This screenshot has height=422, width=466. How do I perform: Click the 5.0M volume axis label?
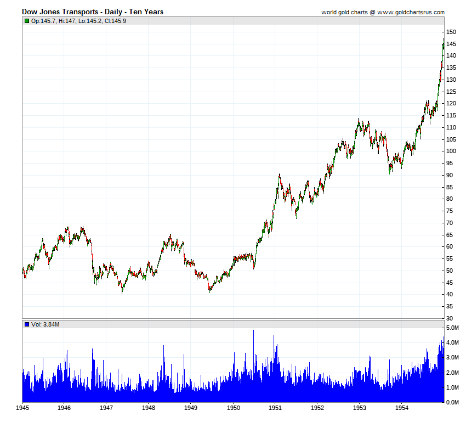pos(453,328)
